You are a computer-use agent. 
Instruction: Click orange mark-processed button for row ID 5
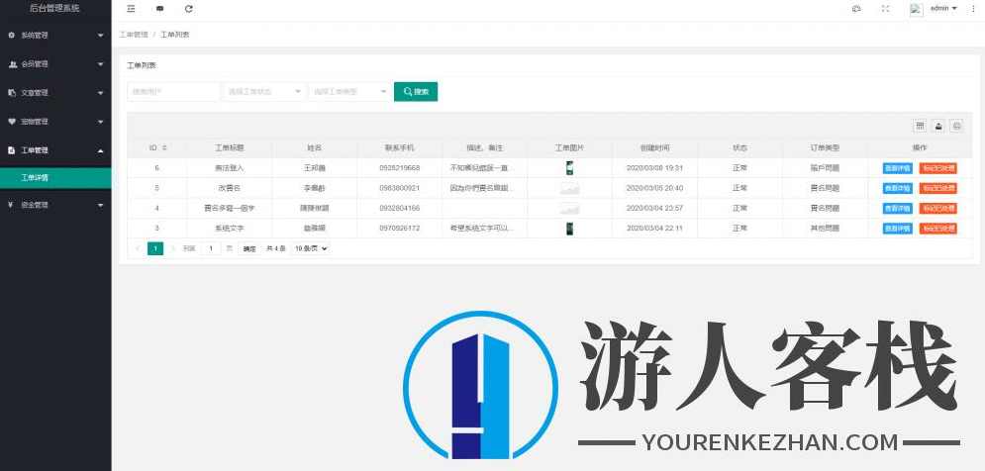(x=937, y=188)
